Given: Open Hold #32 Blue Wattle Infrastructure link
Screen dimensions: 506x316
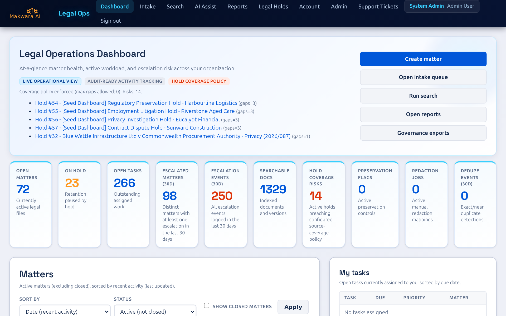Looking at the screenshot, I should (163, 136).
